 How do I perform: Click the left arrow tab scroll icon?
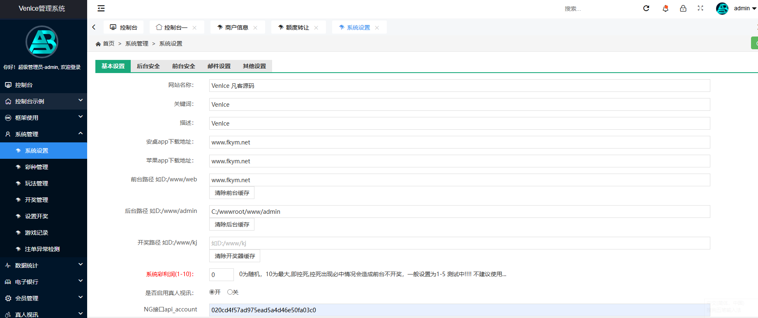94,27
